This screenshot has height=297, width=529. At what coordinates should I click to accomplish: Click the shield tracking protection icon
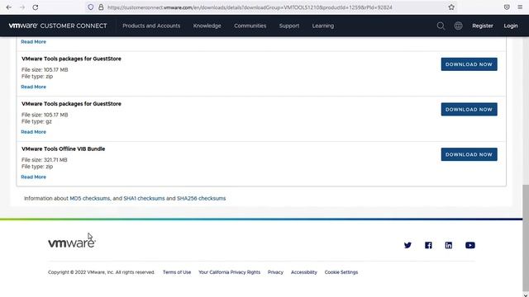pyautogui.click(x=91, y=7)
